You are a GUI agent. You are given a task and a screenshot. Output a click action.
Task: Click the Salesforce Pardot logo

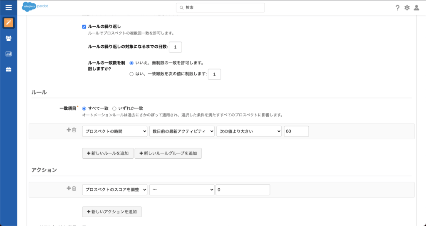click(35, 7)
